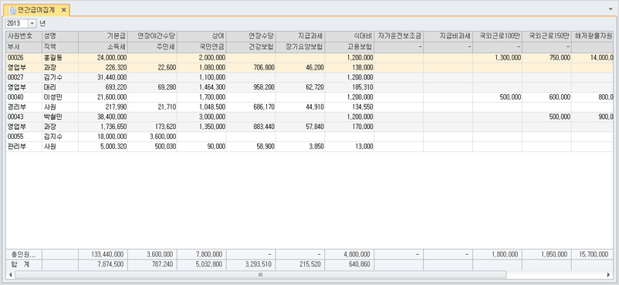619x285 pixels.
Task: Expand the 2013 year dropdown
Action: point(32,23)
